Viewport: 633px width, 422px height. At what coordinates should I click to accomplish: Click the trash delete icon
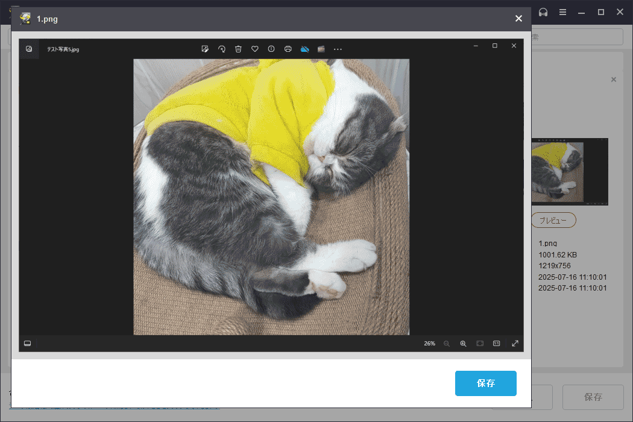(238, 49)
